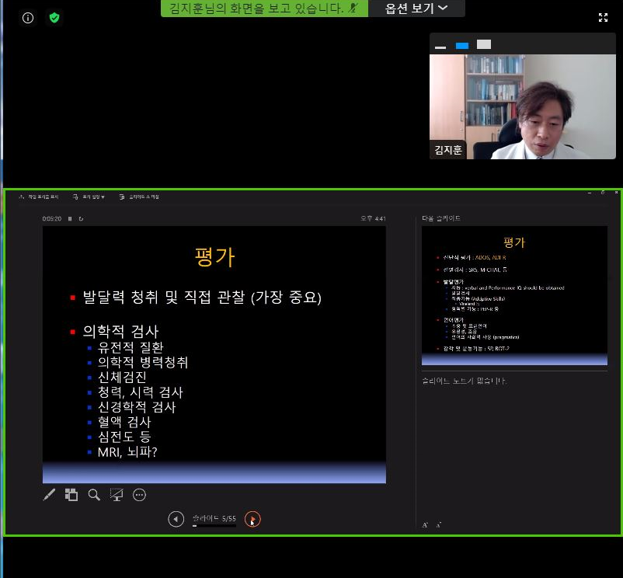The image size is (623, 578).
Task: Click the next slide preview thumbnail
Action: point(514,295)
